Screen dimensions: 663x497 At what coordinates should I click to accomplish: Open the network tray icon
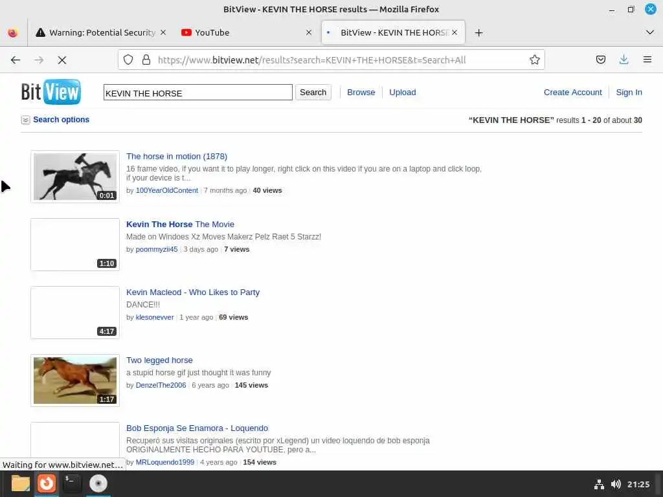click(x=599, y=484)
